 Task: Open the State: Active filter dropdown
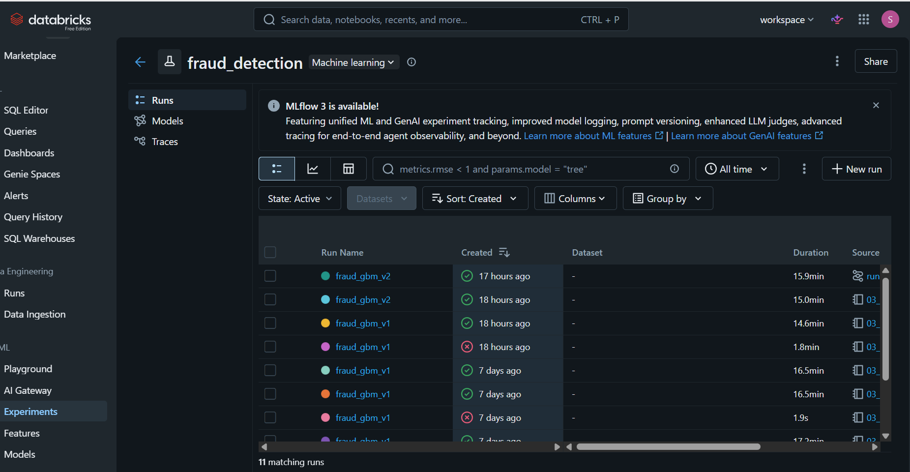tap(300, 198)
